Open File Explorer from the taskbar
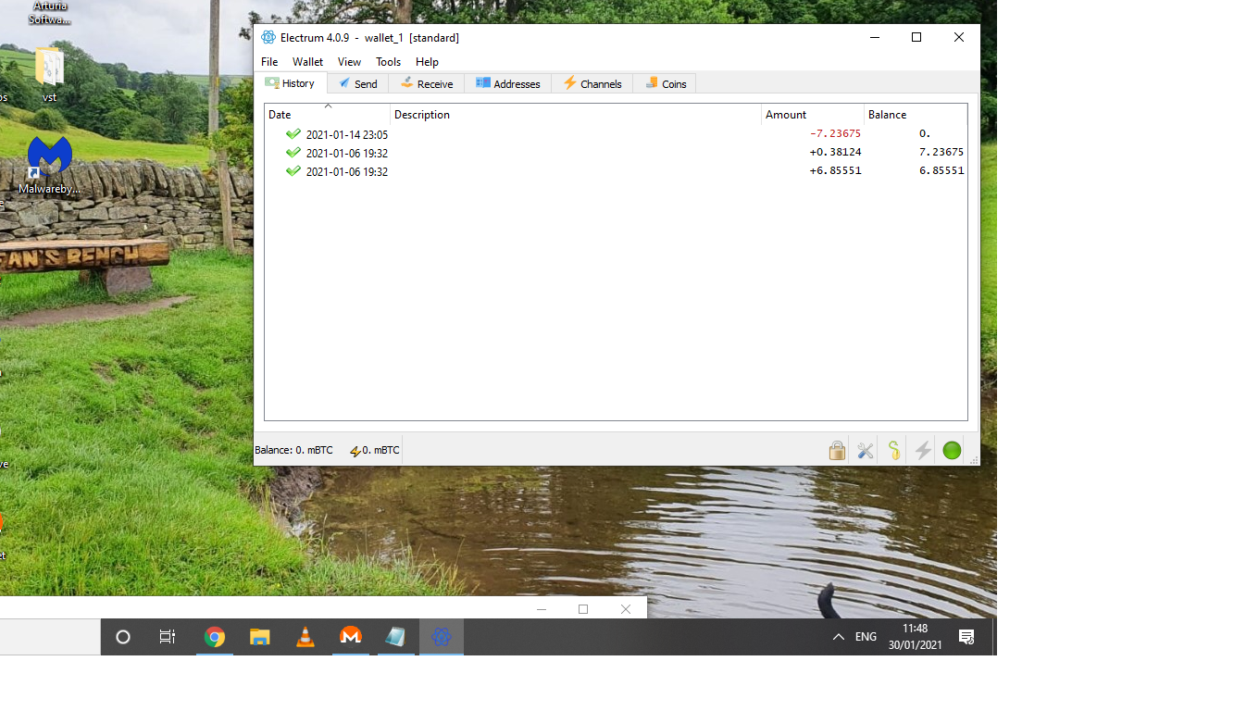 click(x=259, y=637)
